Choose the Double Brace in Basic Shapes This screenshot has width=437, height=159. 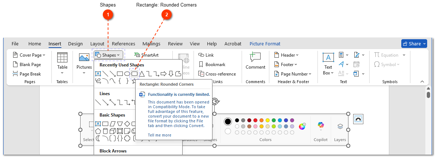pos(120,138)
